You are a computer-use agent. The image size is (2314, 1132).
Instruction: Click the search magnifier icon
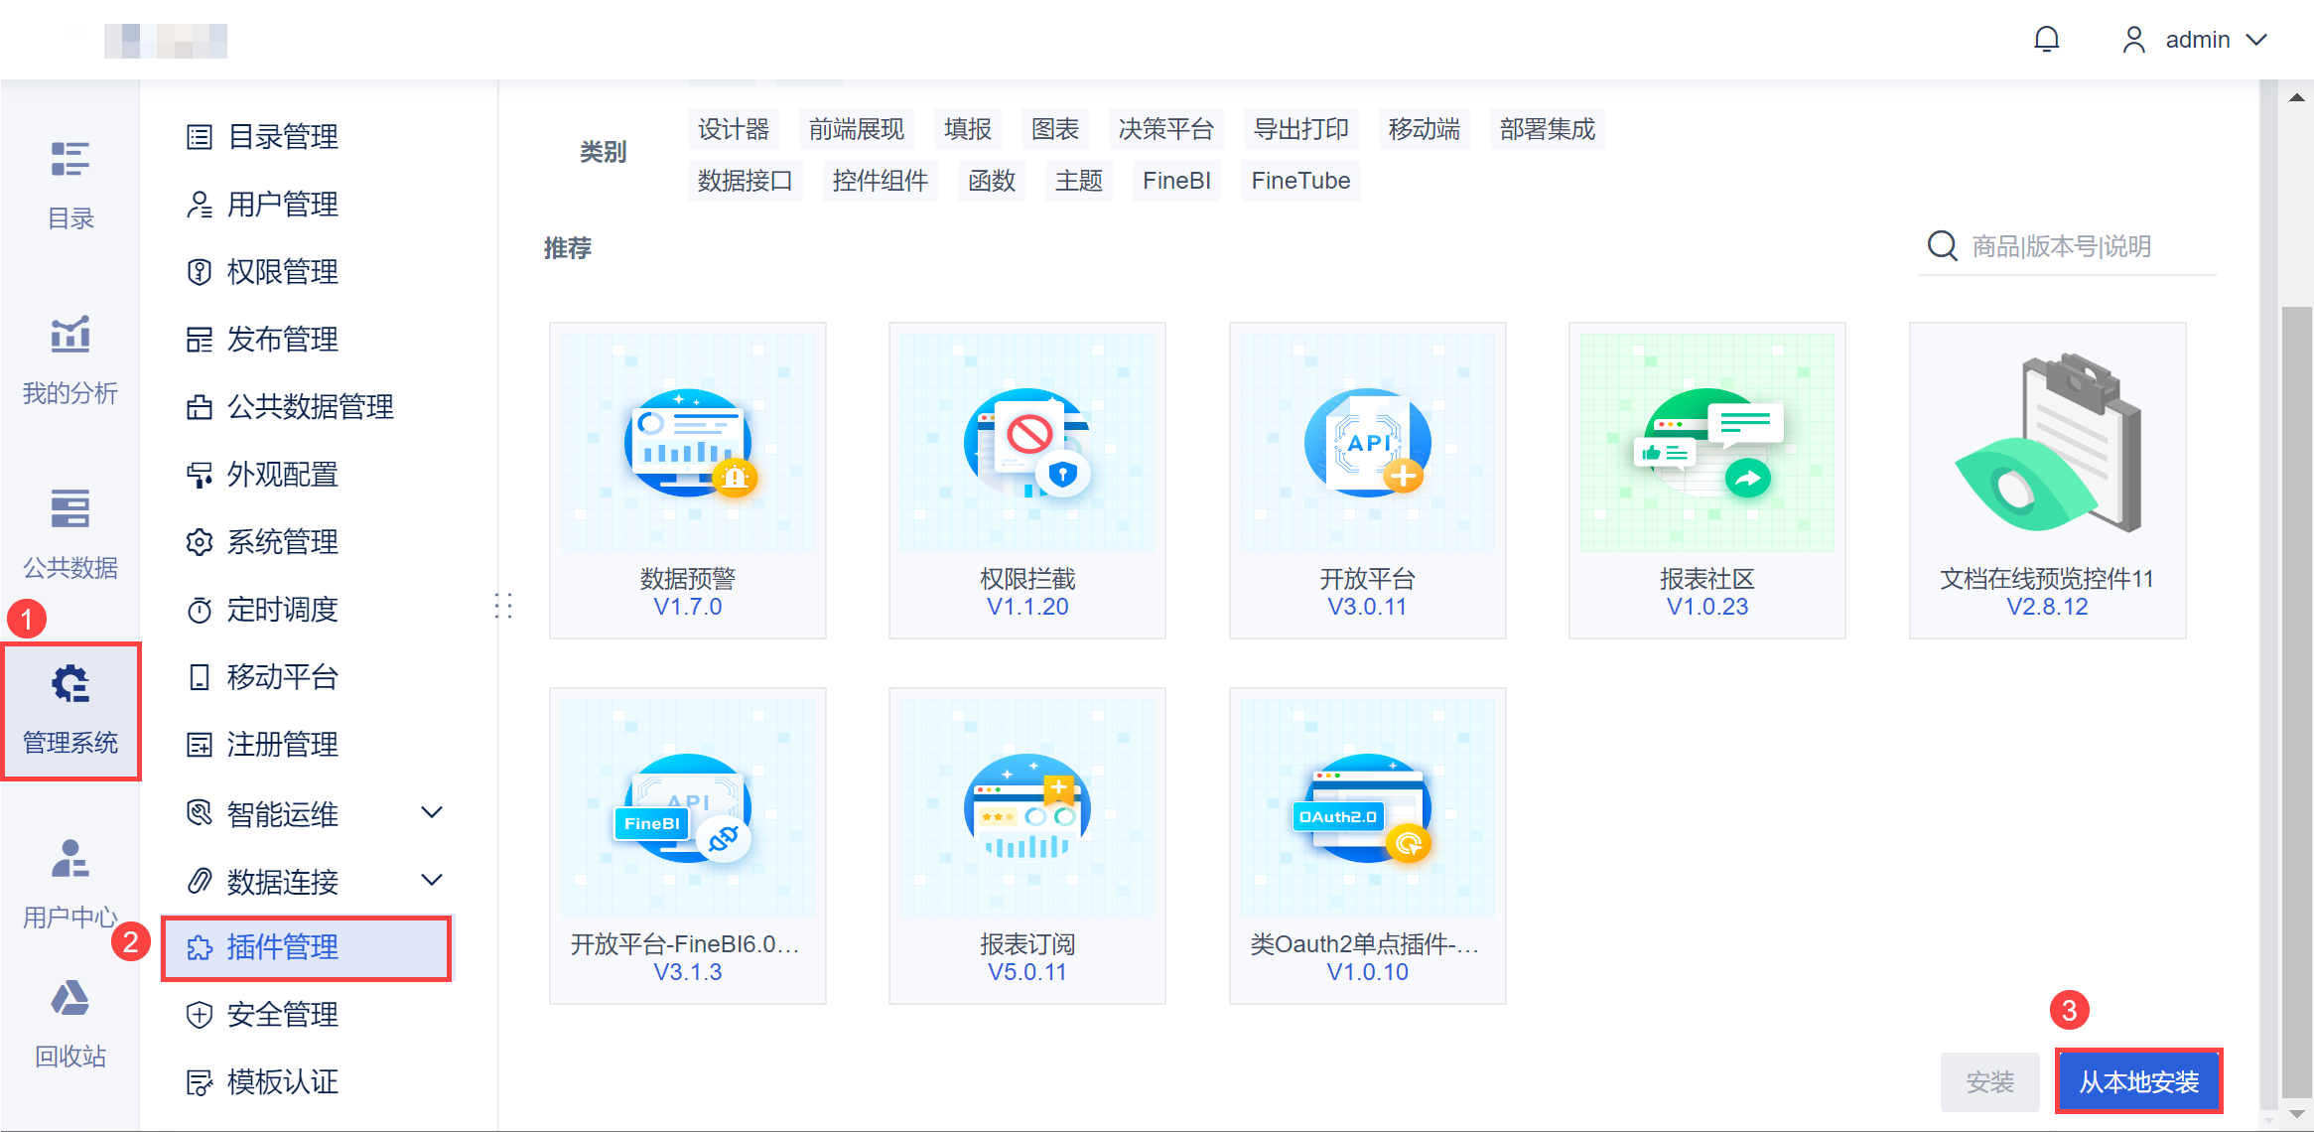click(1942, 245)
